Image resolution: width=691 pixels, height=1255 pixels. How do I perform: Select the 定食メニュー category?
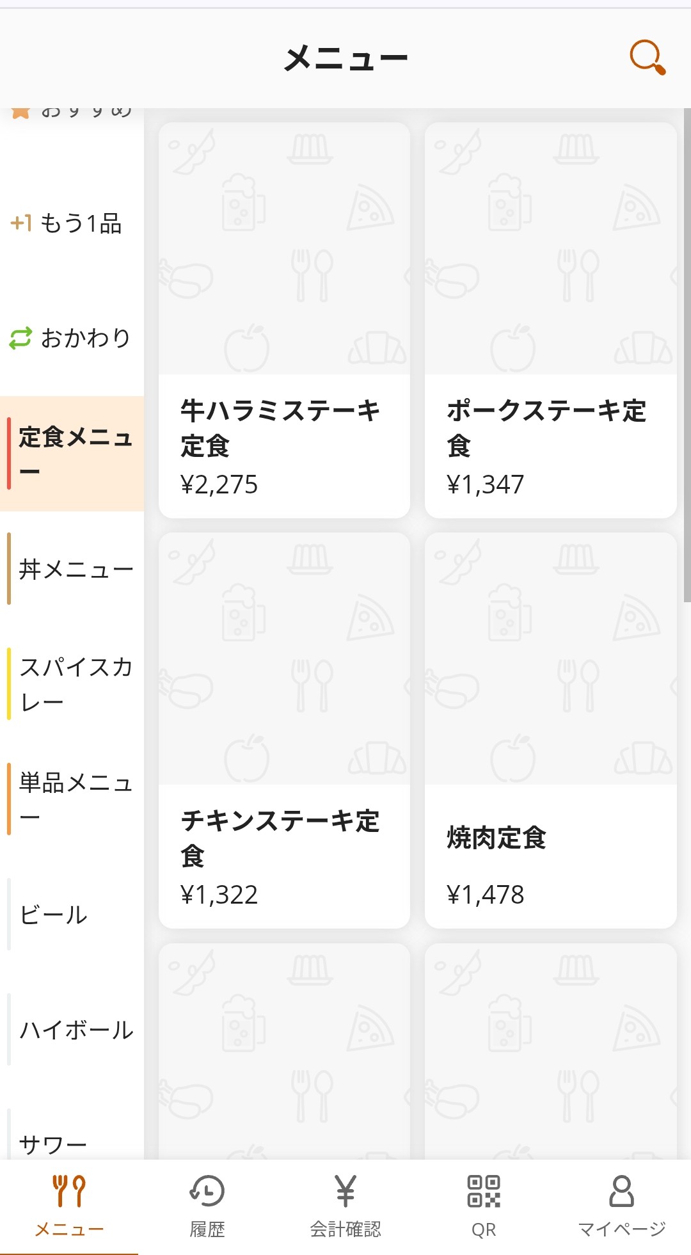click(72, 454)
